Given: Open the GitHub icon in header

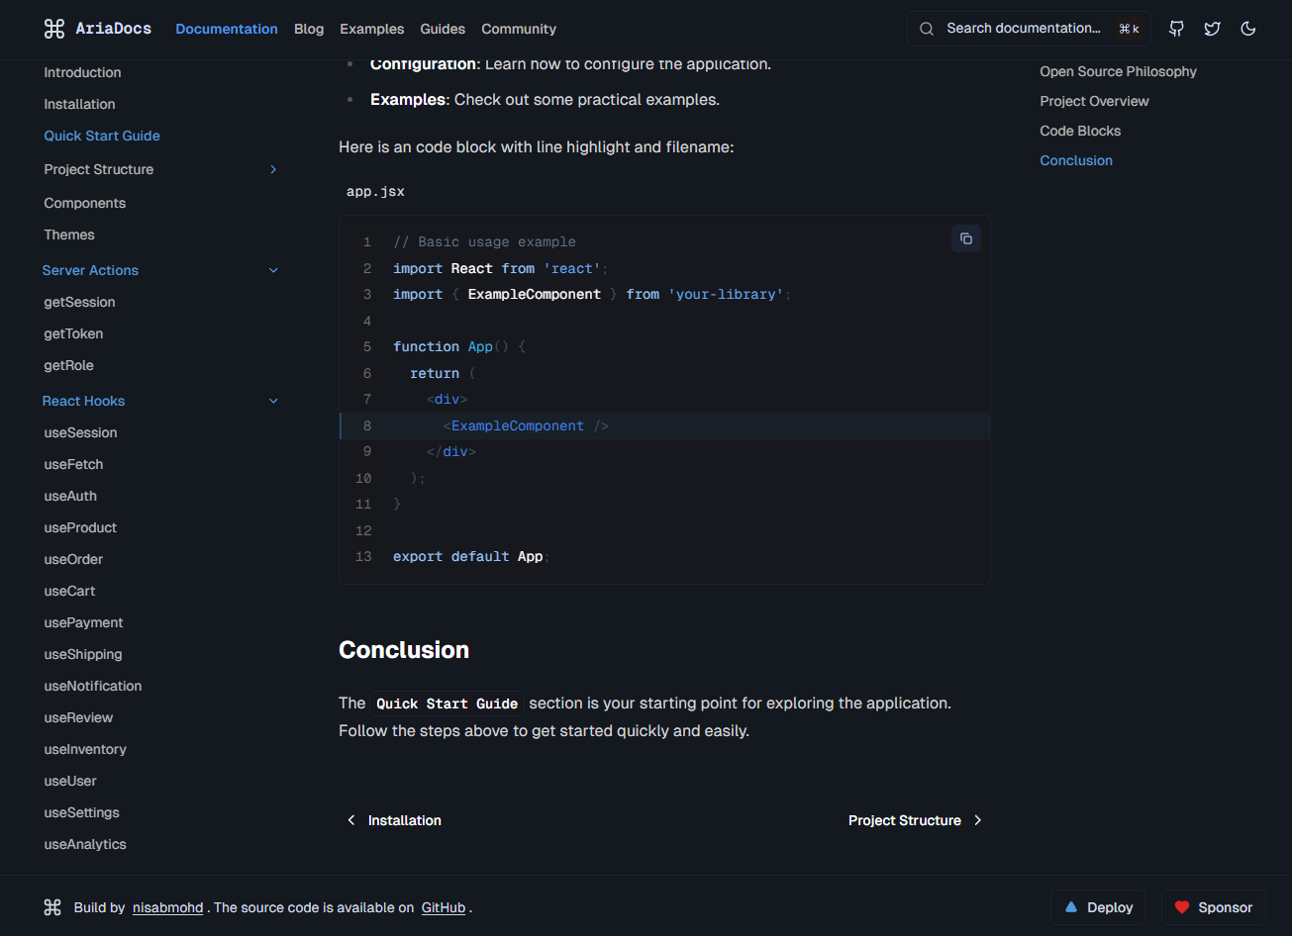Looking at the screenshot, I should (1176, 29).
